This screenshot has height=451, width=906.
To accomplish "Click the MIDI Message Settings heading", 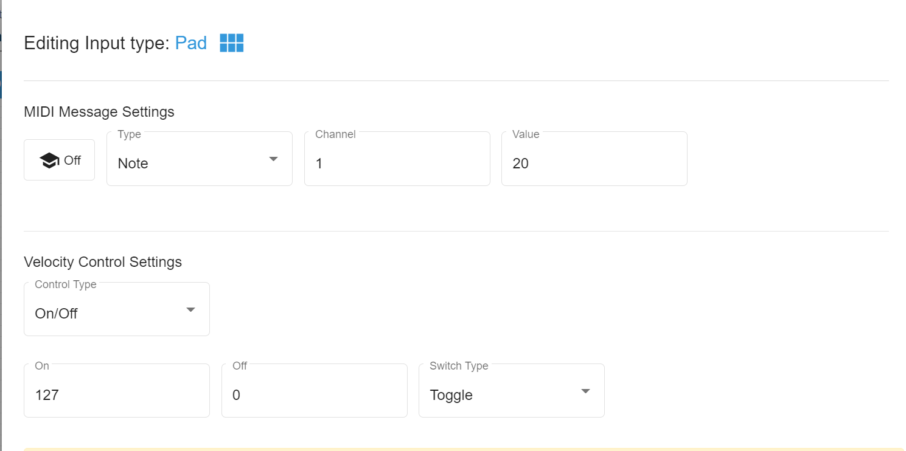I will click(99, 112).
